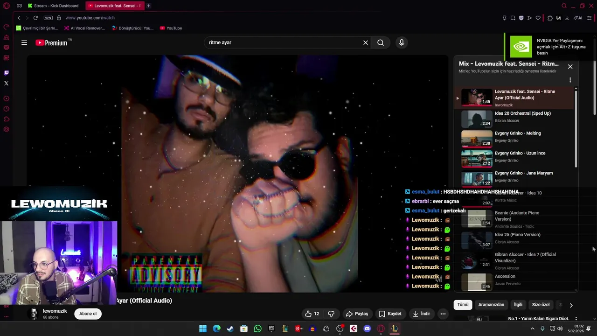Select the Size özel filter chip
The height and width of the screenshot is (336, 597).
pyautogui.click(x=541, y=305)
